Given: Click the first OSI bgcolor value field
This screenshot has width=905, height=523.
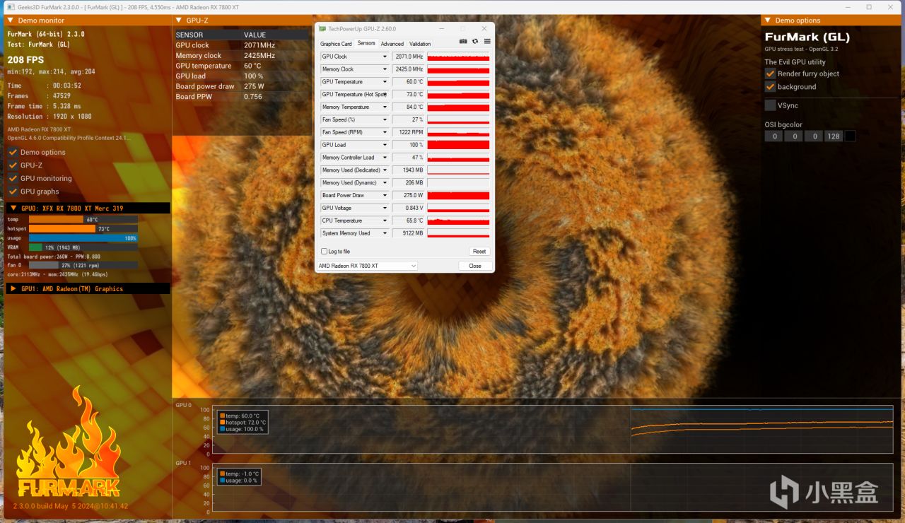Looking at the screenshot, I should [774, 136].
